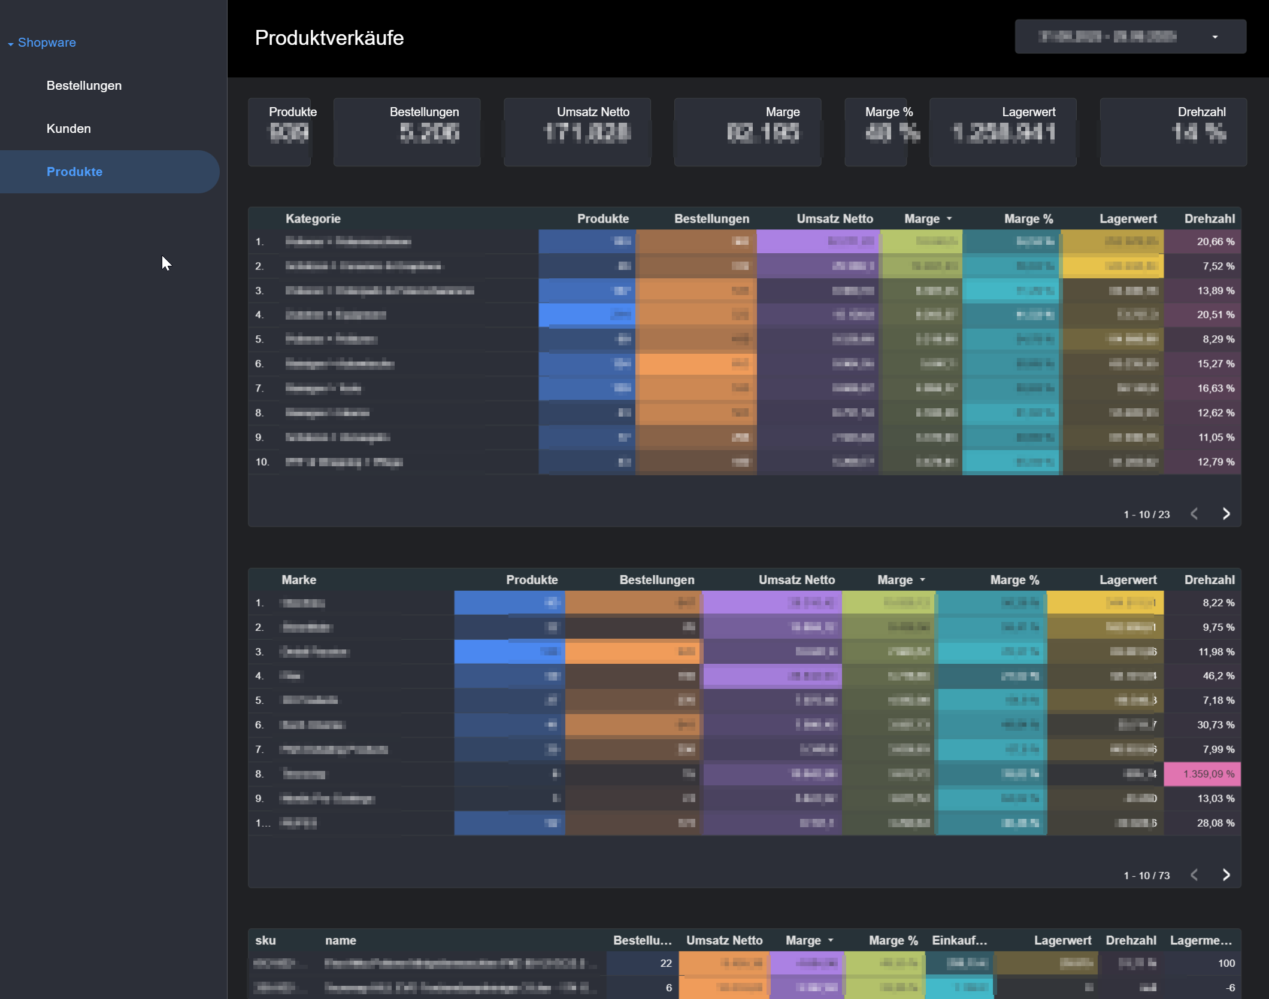Click Marge sort arrow in sku table

point(831,940)
